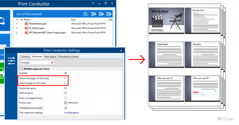Click the PowerPoint icon next to Presentation.pptx
The image size is (239, 125).
26,24
